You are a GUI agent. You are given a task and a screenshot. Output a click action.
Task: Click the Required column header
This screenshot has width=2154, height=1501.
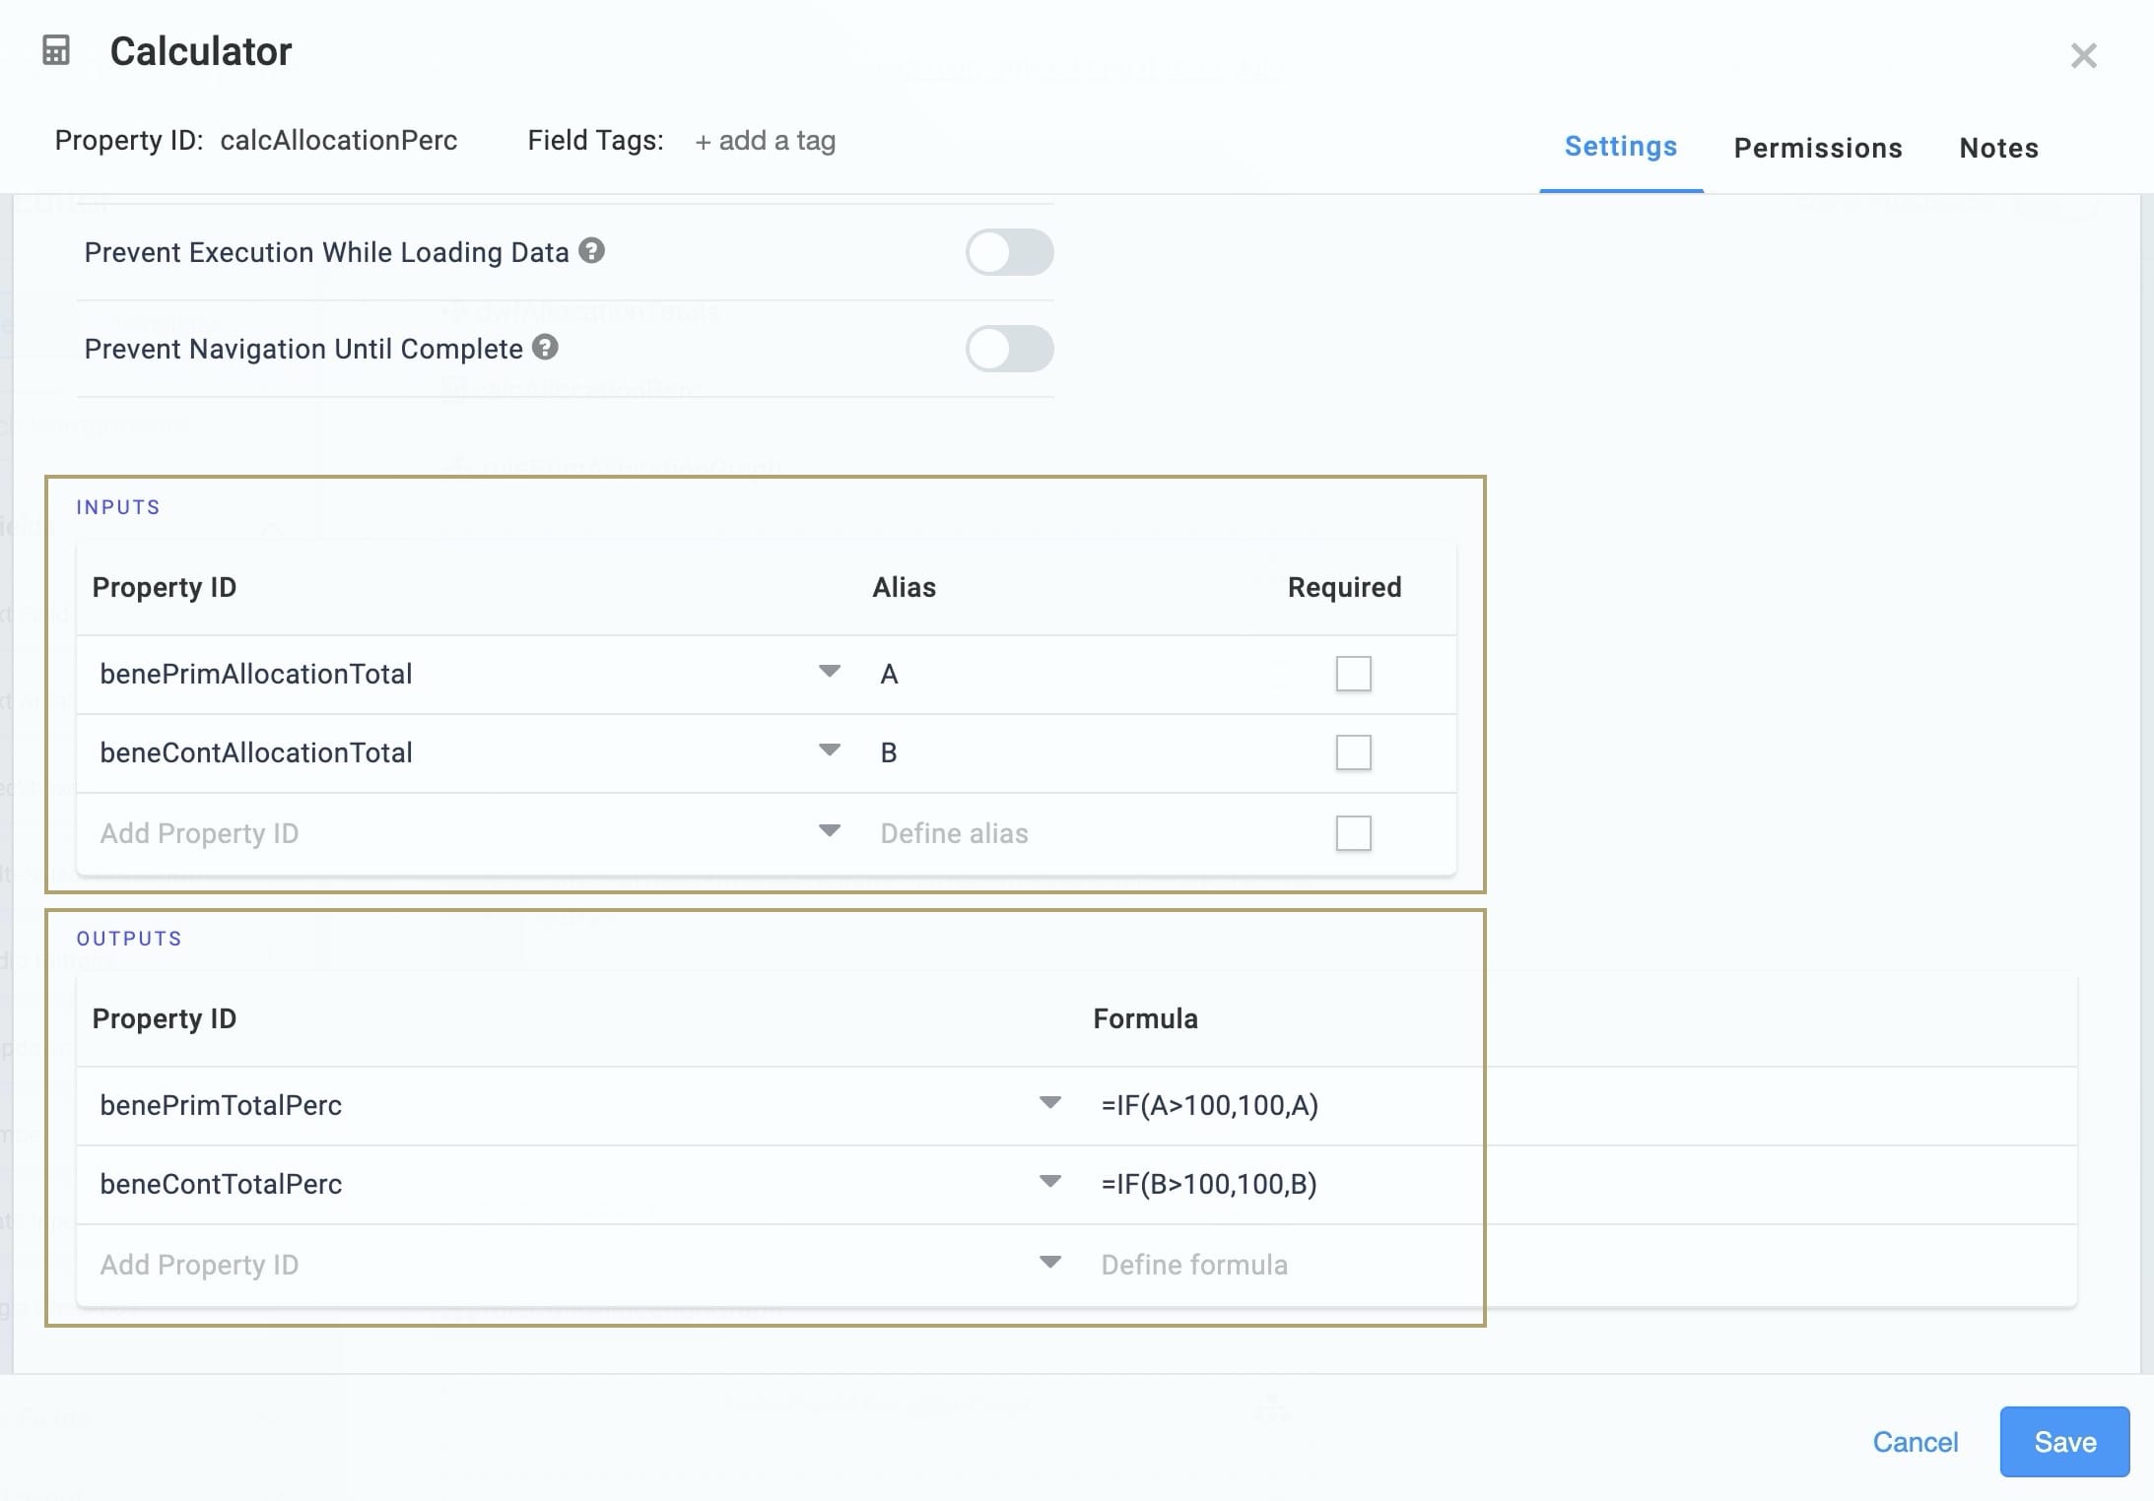click(x=1344, y=587)
